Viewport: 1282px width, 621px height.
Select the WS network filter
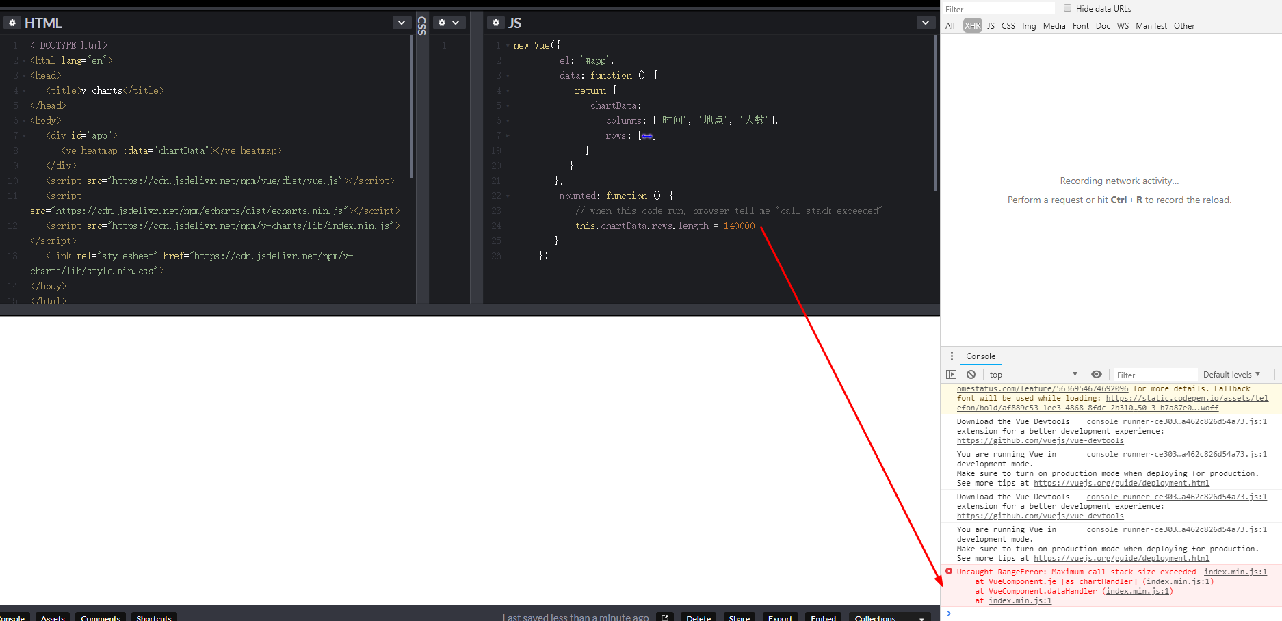(1123, 26)
